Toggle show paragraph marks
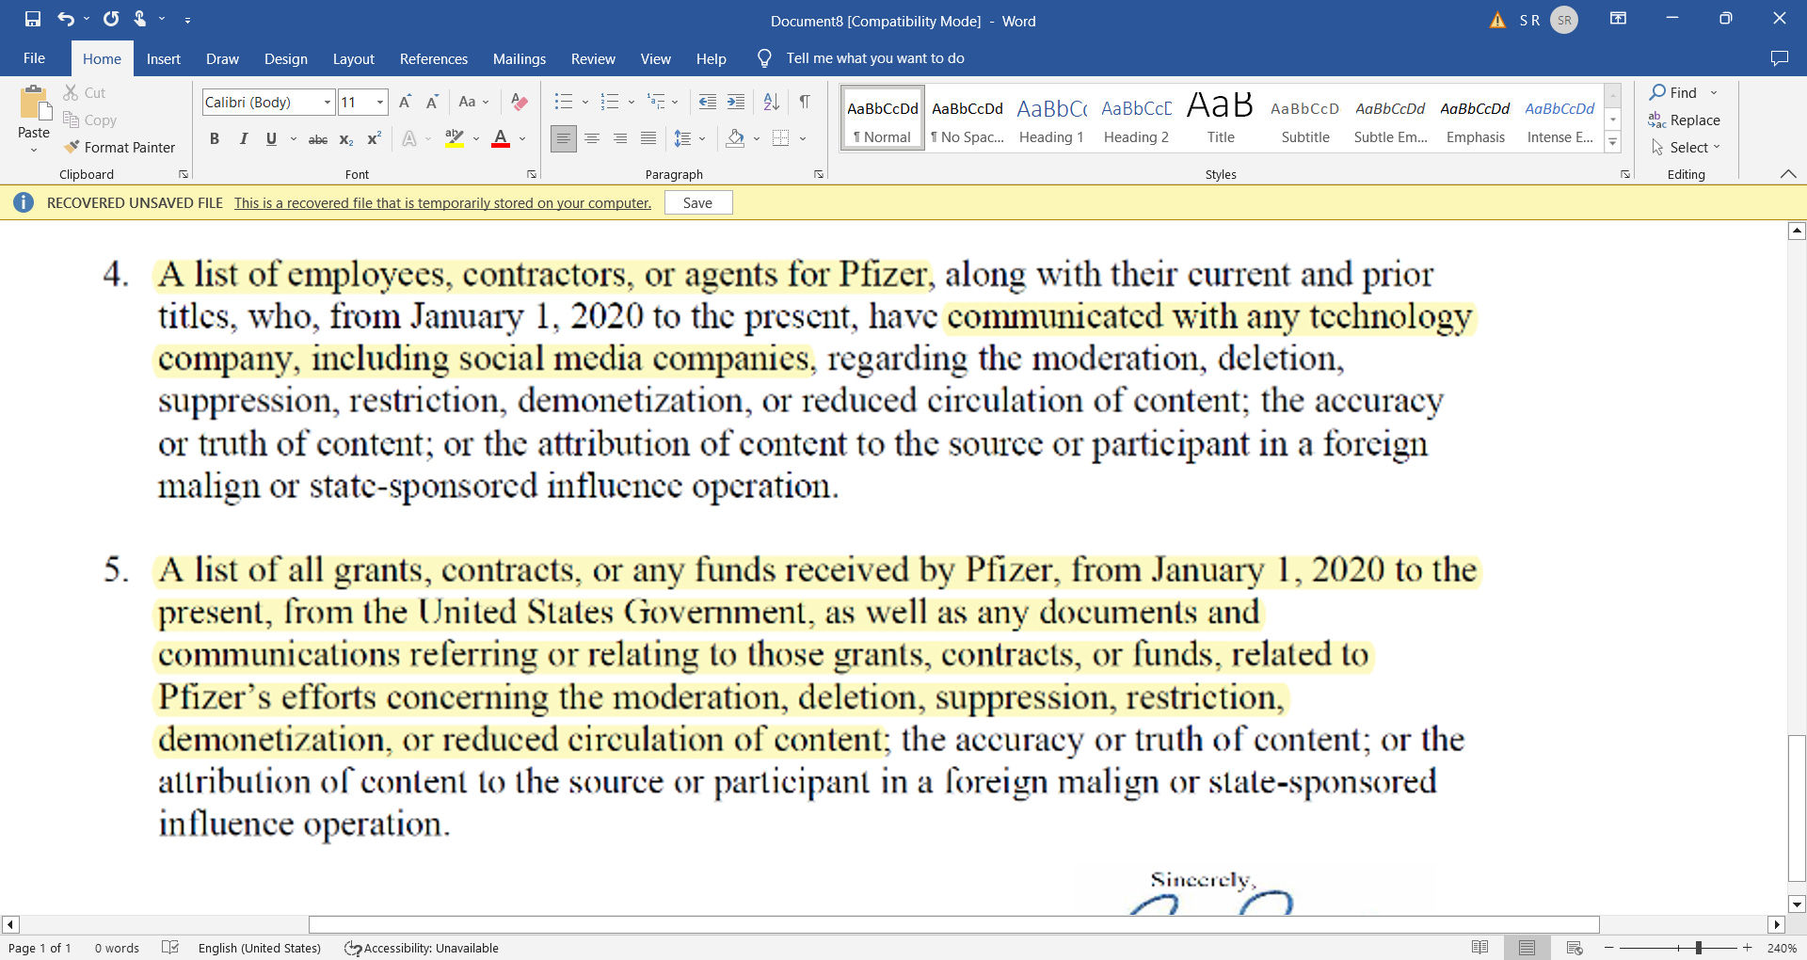Viewport: 1807px width, 960px height. tap(805, 102)
